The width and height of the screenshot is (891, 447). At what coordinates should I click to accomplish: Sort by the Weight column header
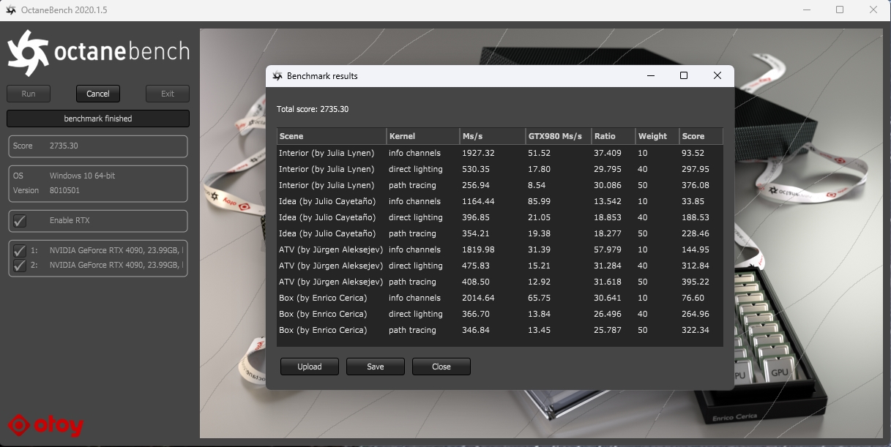point(657,136)
